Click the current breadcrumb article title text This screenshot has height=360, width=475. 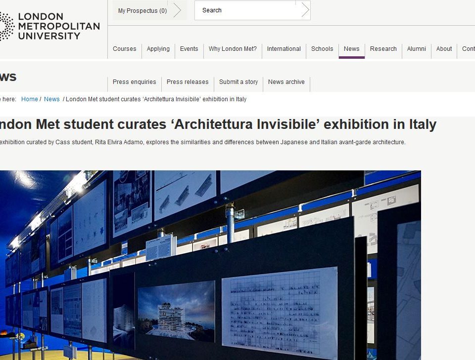(x=156, y=99)
